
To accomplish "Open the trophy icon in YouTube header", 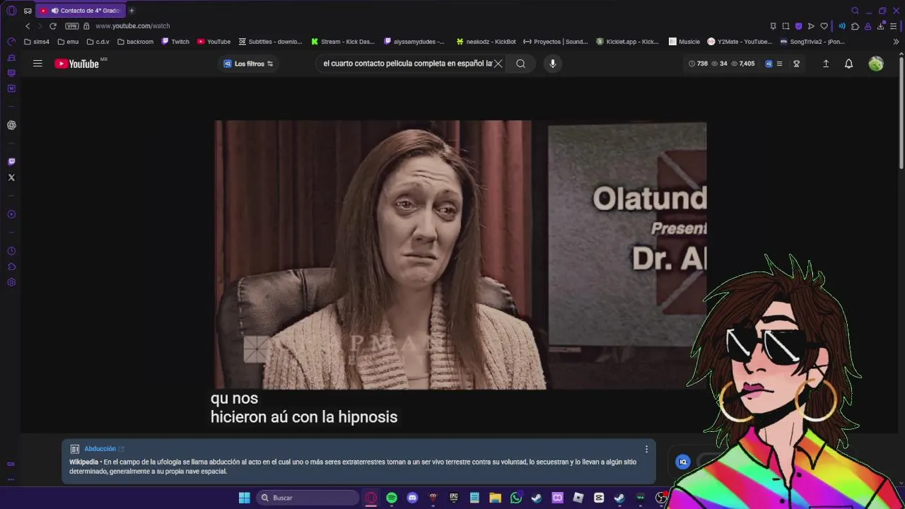I will tap(797, 64).
